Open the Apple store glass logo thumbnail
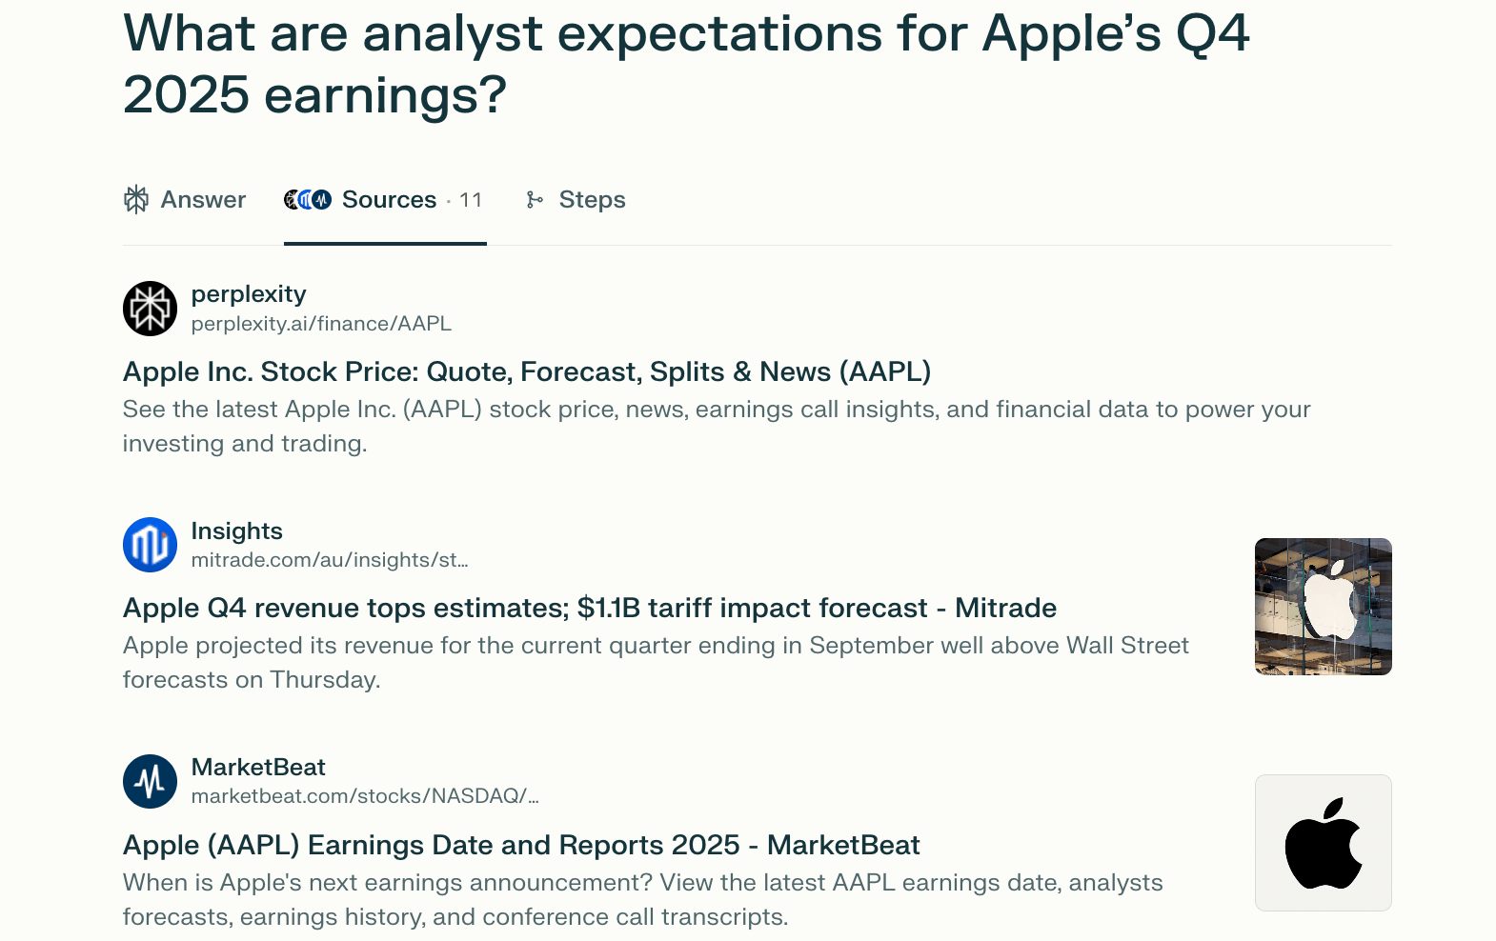Viewport: 1496px width, 941px height. [x=1323, y=607]
